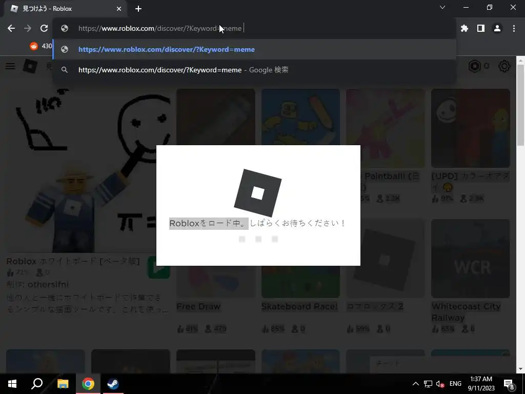Click the Robloxをロード中 loading text
Screen dimensions: 525x394
coord(209,223)
